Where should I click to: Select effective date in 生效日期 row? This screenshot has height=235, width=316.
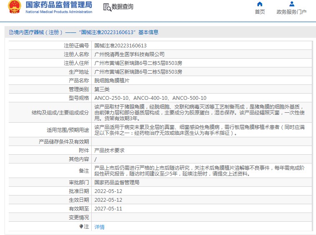[x=108, y=200]
